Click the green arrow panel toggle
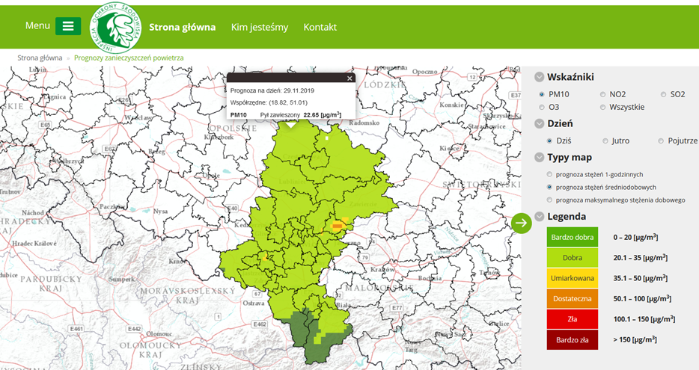 522,222
